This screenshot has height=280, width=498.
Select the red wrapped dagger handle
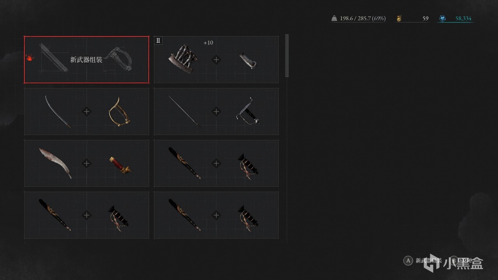coord(120,165)
